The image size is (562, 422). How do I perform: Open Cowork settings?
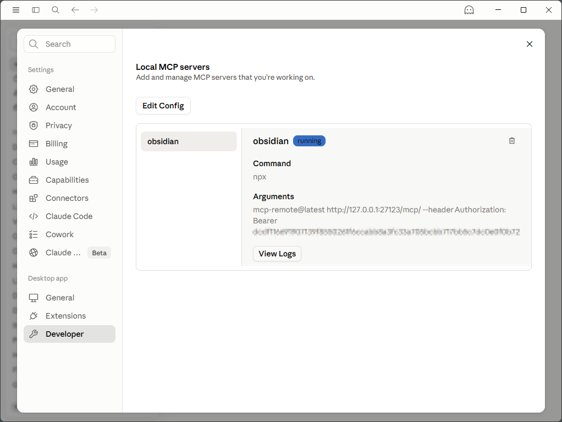pos(69,234)
